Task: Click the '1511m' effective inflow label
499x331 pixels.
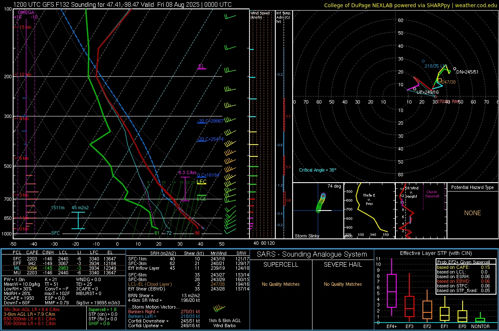Action: [x=58, y=208]
